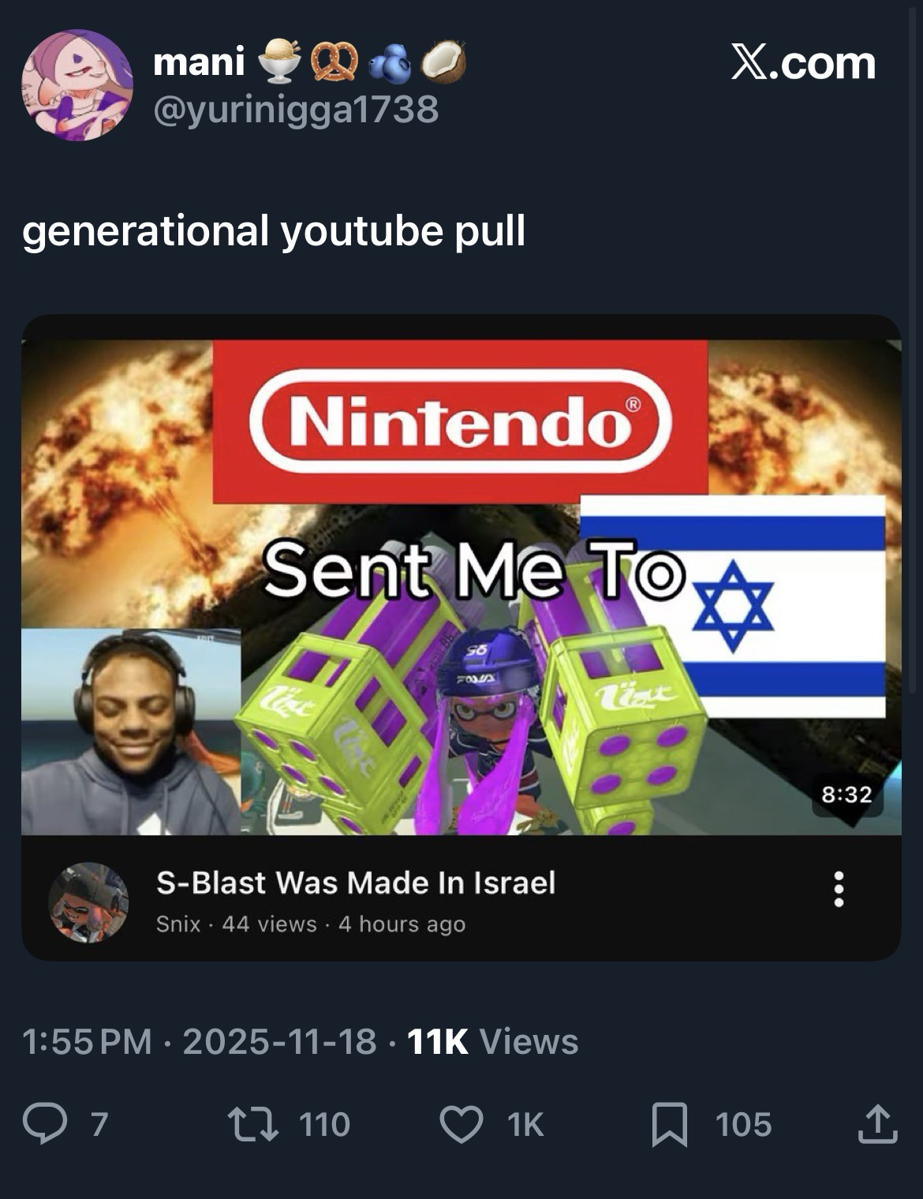Open the video three-dot options menu
This screenshot has width=923, height=1199.
click(x=839, y=889)
